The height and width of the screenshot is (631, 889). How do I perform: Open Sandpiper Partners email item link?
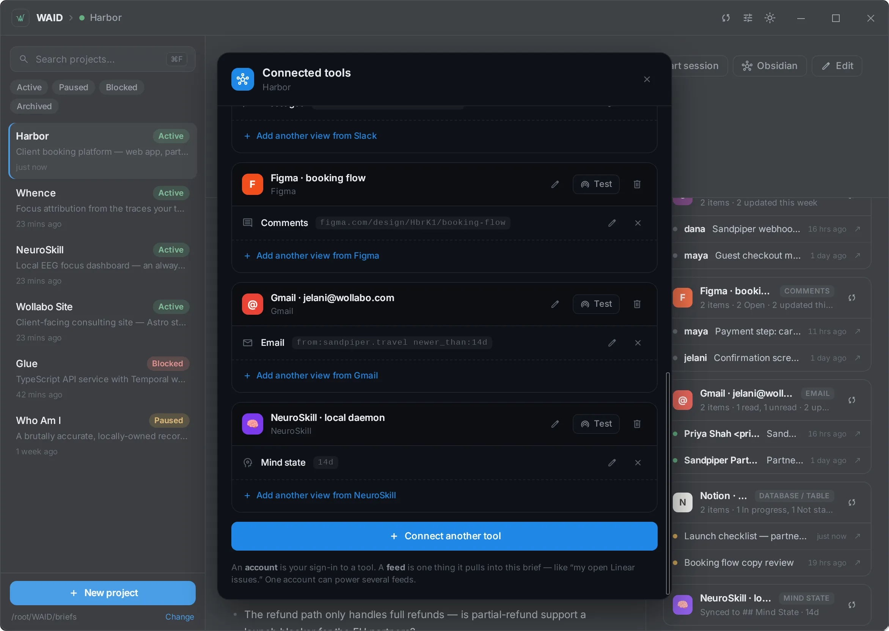[x=858, y=460]
